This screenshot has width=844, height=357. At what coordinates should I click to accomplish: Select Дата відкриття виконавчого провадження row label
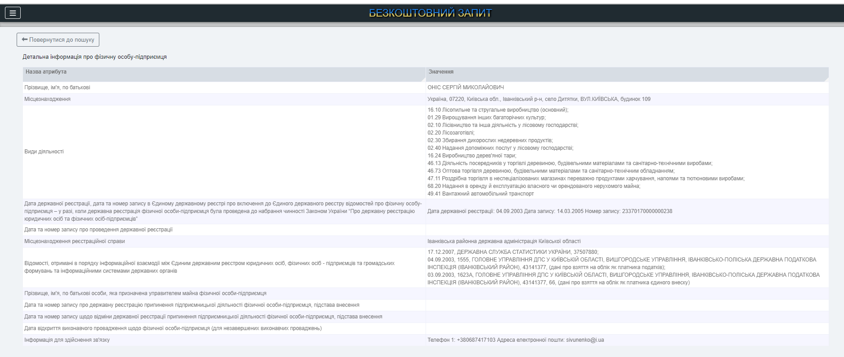coord(173,328)
